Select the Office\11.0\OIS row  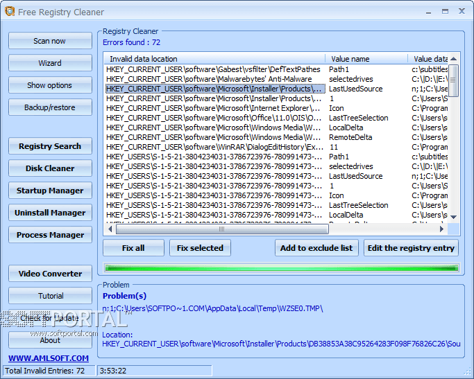(x=276, y=118)
